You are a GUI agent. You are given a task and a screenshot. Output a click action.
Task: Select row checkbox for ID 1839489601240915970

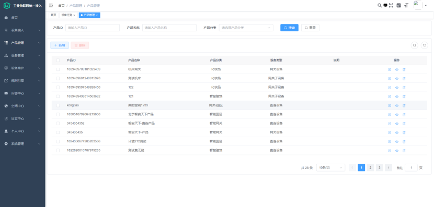[58, 78]
